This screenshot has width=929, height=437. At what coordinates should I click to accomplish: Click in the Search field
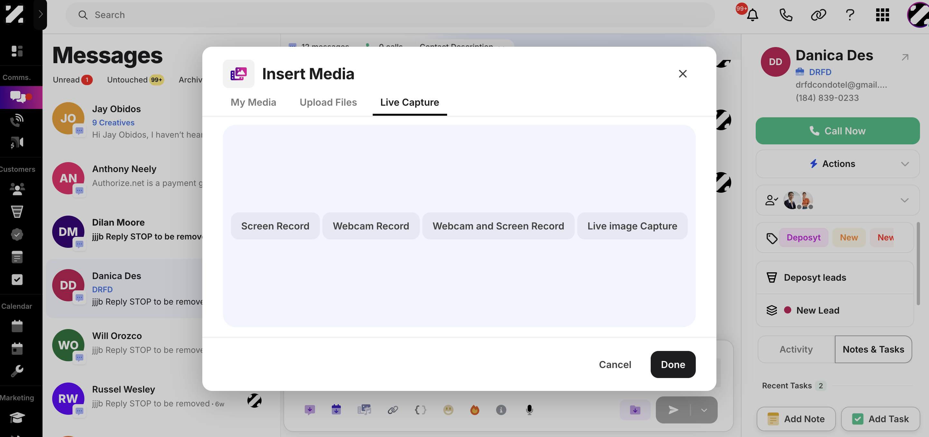pos(390,15)
